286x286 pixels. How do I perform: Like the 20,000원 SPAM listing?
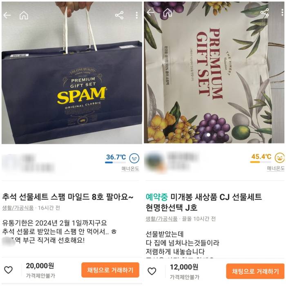tap(9, 270)
